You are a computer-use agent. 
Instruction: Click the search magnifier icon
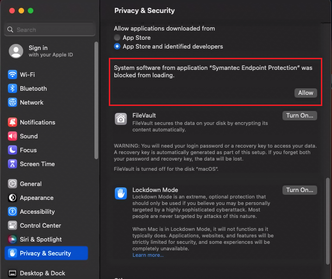click(x=10, y=30)
